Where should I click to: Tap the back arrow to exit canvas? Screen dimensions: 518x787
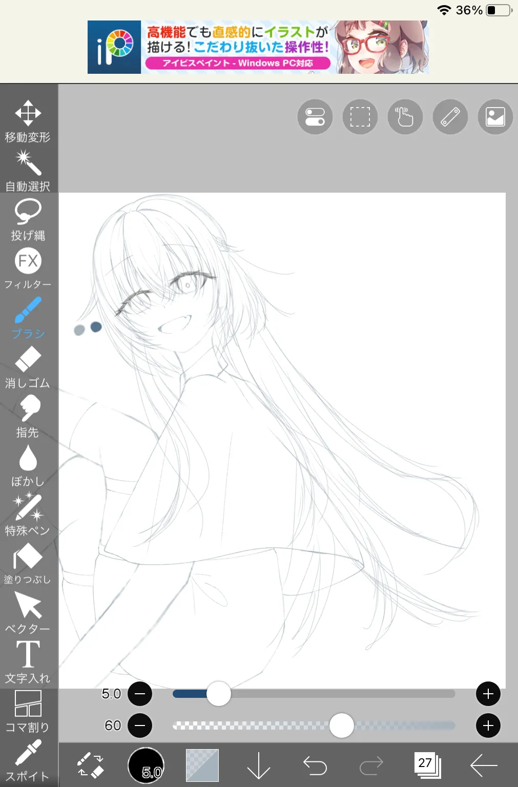[x=484, y=765]
